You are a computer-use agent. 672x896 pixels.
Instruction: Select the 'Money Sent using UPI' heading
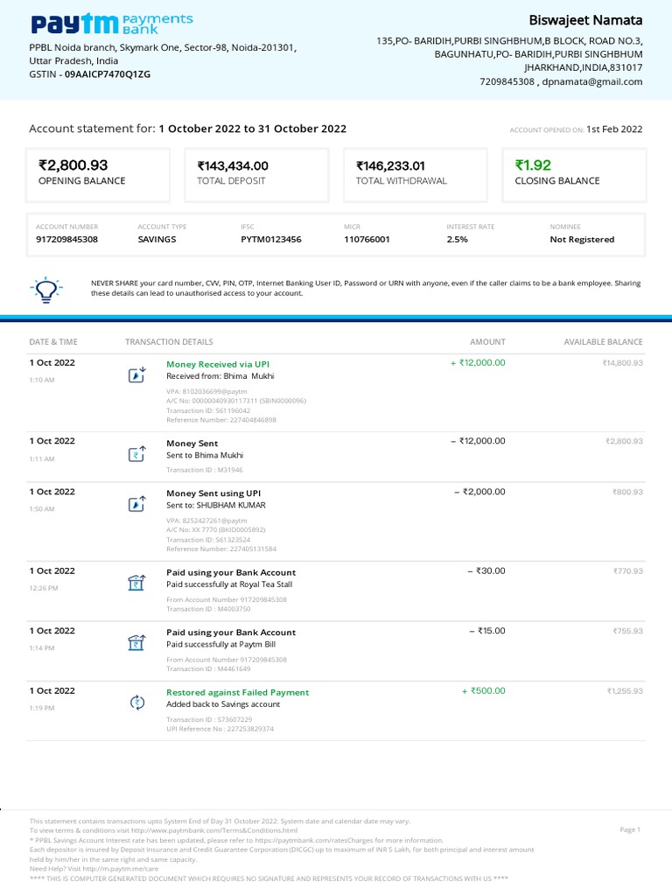213,493
